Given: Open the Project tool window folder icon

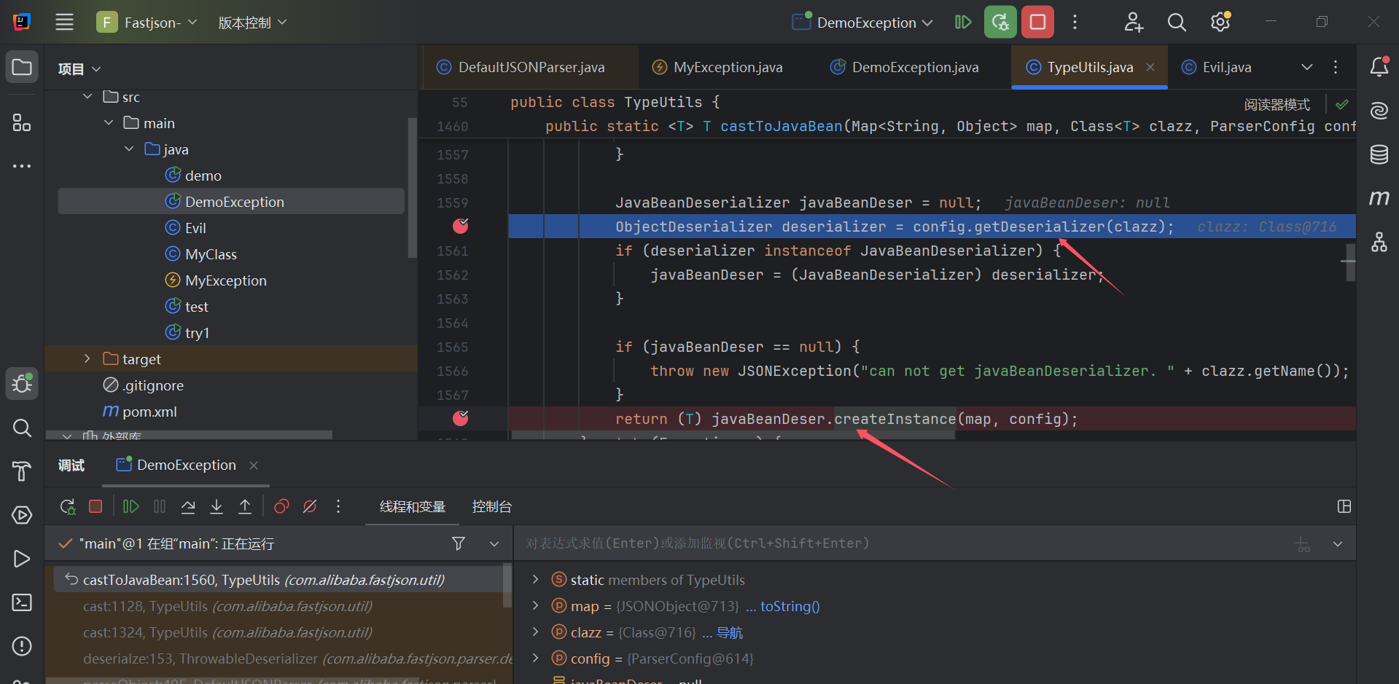Looking at the screenshot, I should pos(22,67).
